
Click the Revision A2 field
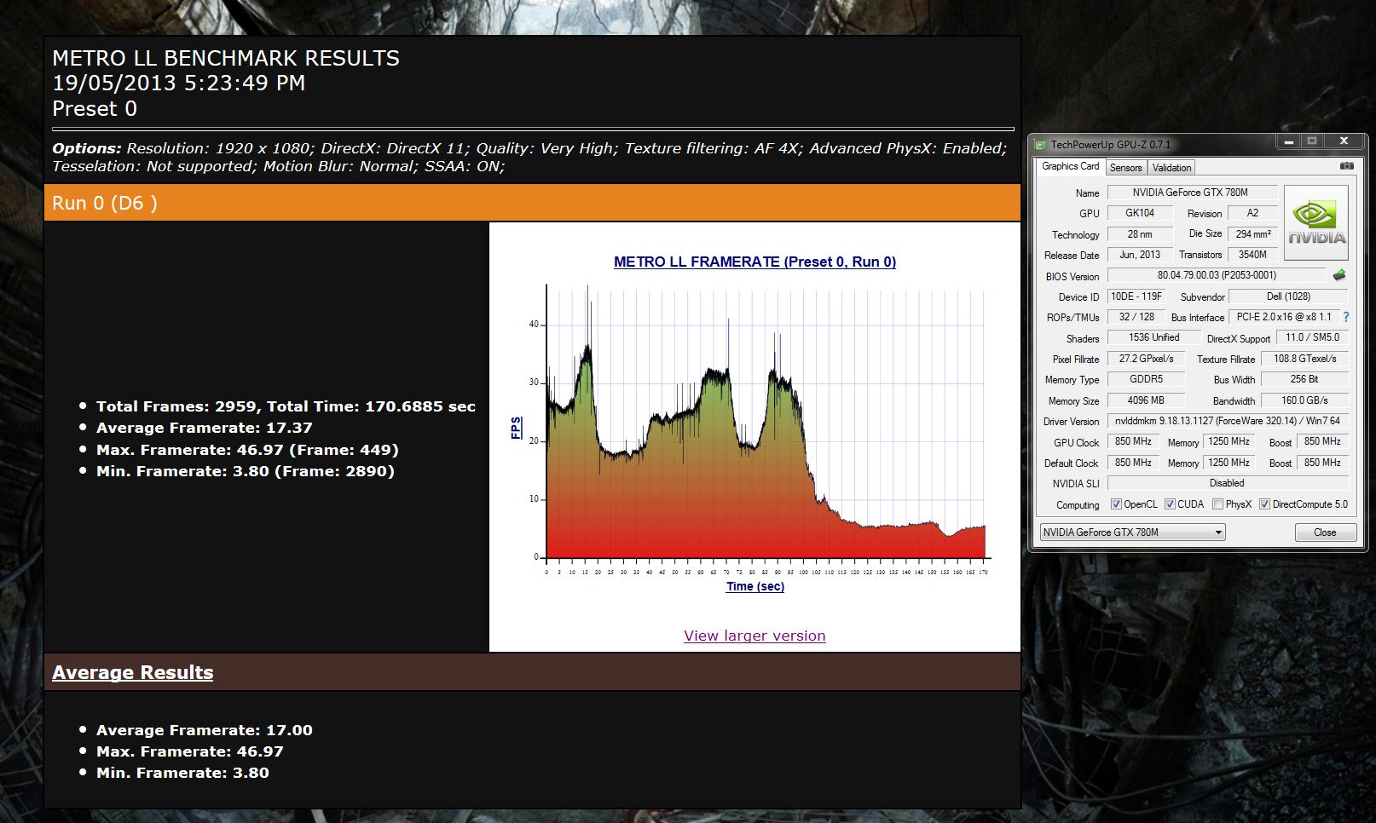(x=1252, y=213)
